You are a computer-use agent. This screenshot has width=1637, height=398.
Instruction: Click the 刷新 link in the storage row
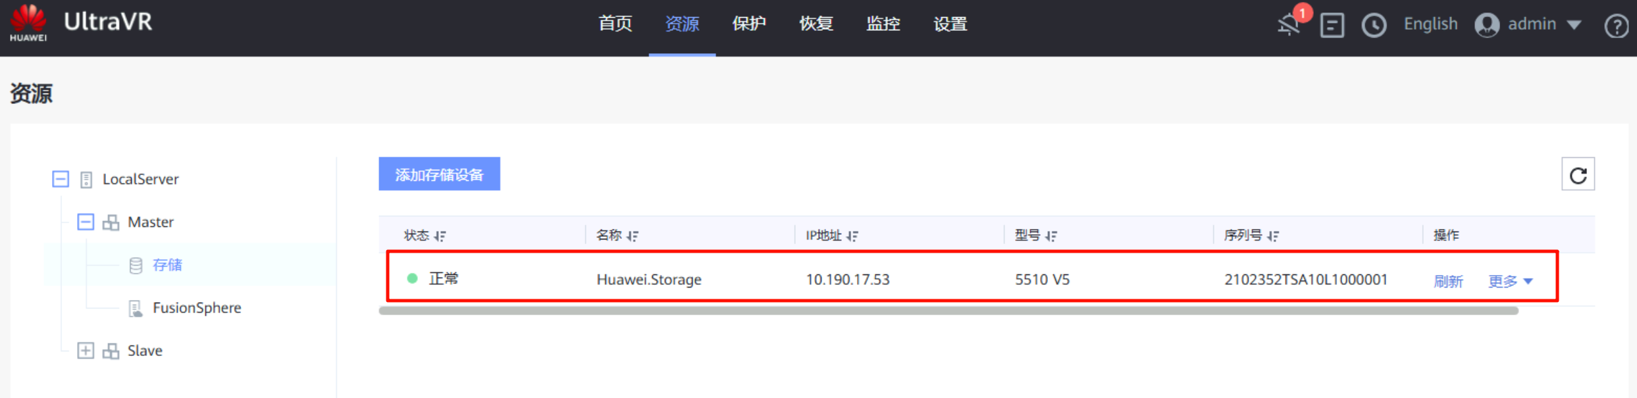[1448, 282]
